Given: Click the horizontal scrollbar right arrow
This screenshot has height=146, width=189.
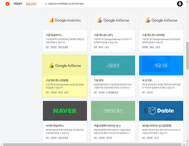Looking at the screenshot, I should (184, 144).
